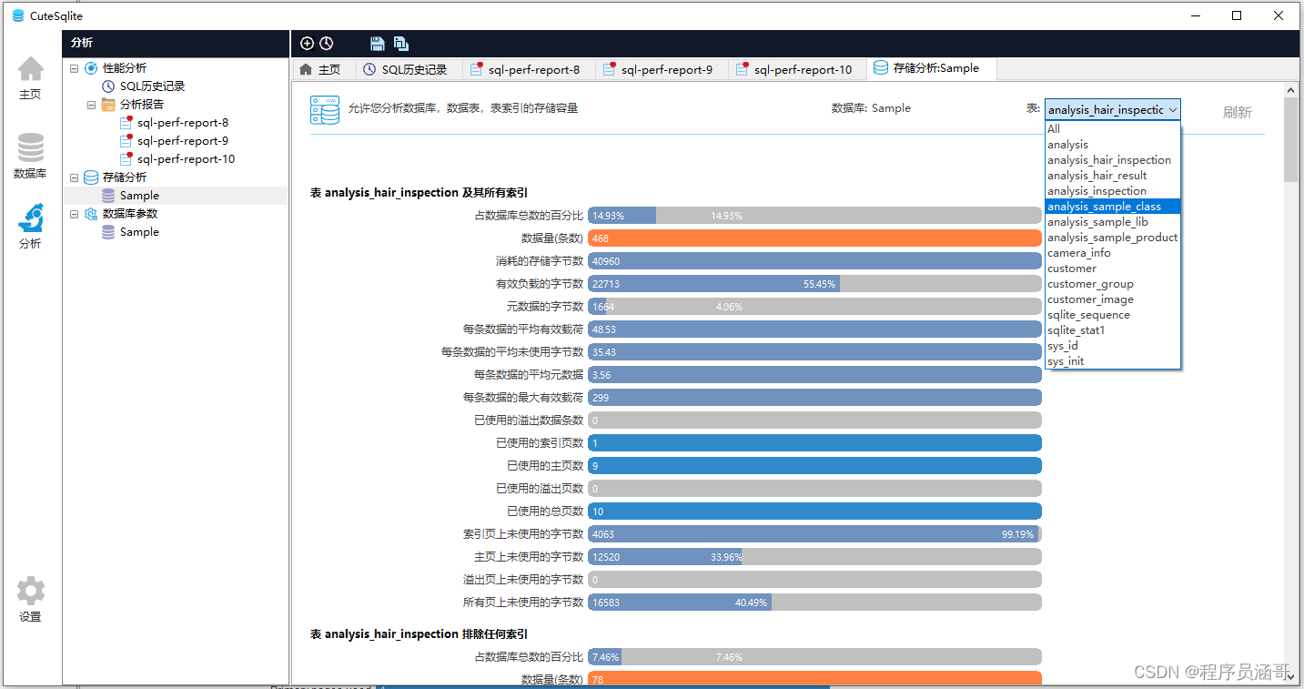
Task: Click the report icon of sql-perf-report-9 in tree
Action: click(x=126, y=141)
